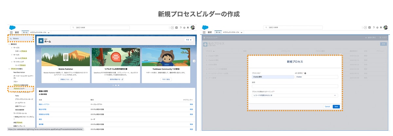The height and width of the screenshot is (136, 393).
Task: Click the blue home icon beside ホーム heading
Action: click(x=41, y=41)
